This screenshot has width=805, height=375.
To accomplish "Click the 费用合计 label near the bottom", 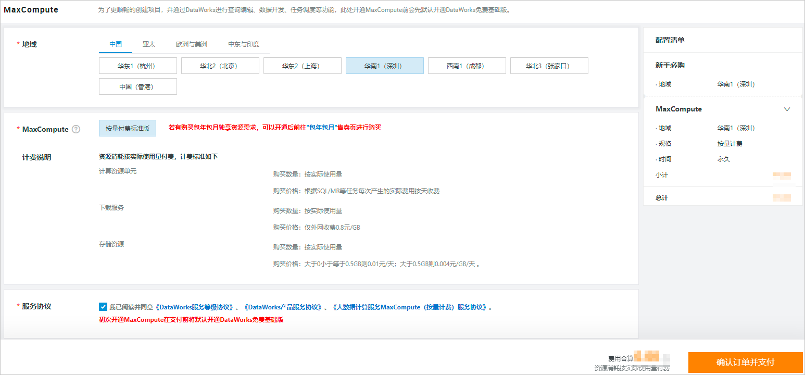I will 621,358.
